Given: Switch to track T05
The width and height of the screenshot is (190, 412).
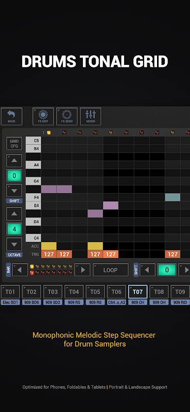Looking at the screenshot, I should pos(95,291).
